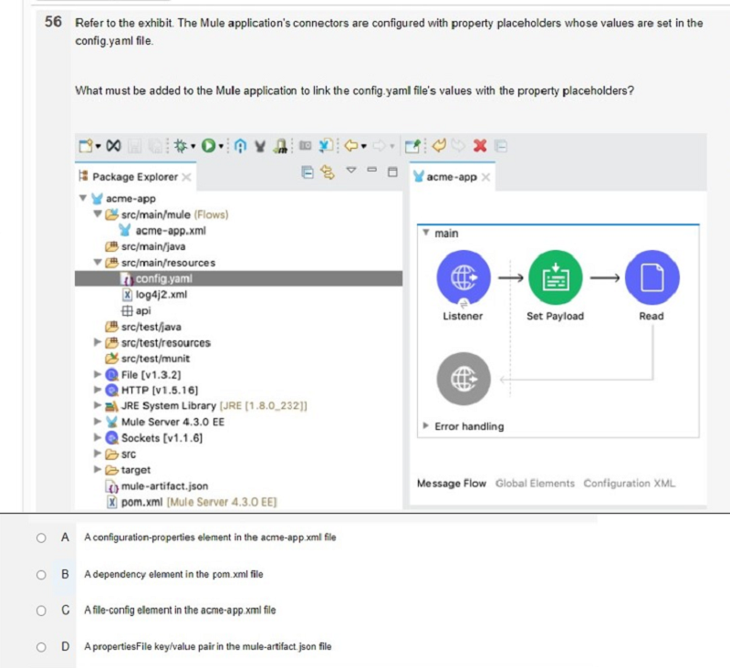Click the Debug bug icon in the toolbar

(181, 146)
